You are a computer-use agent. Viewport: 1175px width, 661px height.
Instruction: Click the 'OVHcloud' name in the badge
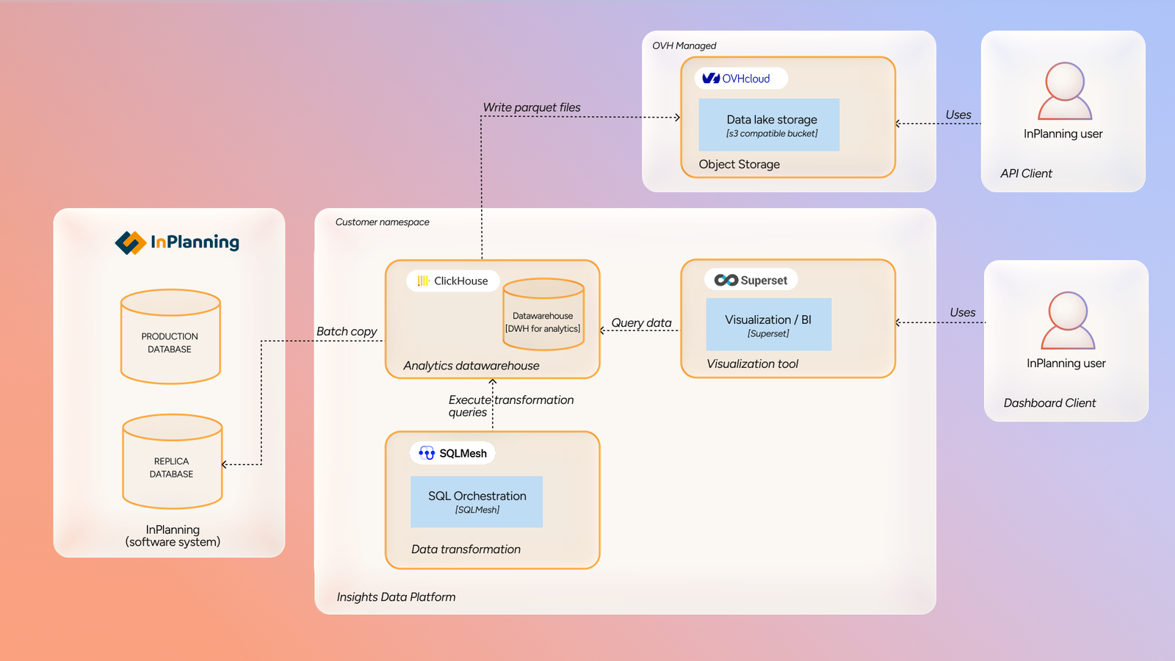click(746, 79)
